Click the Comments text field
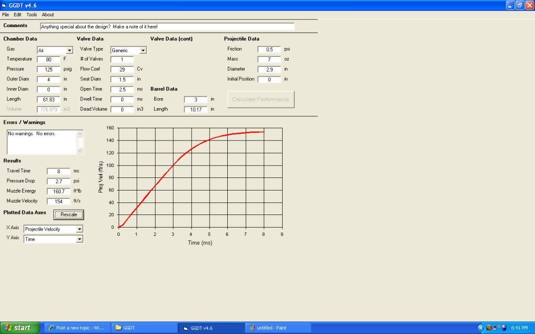 tap(167, 27)
